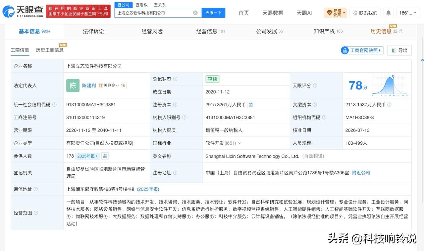Image resolution: width=424 pixels, height=251 pixels.
Task: Click help icon next to 实缴资本 label
Action: (x=315, y=105)
